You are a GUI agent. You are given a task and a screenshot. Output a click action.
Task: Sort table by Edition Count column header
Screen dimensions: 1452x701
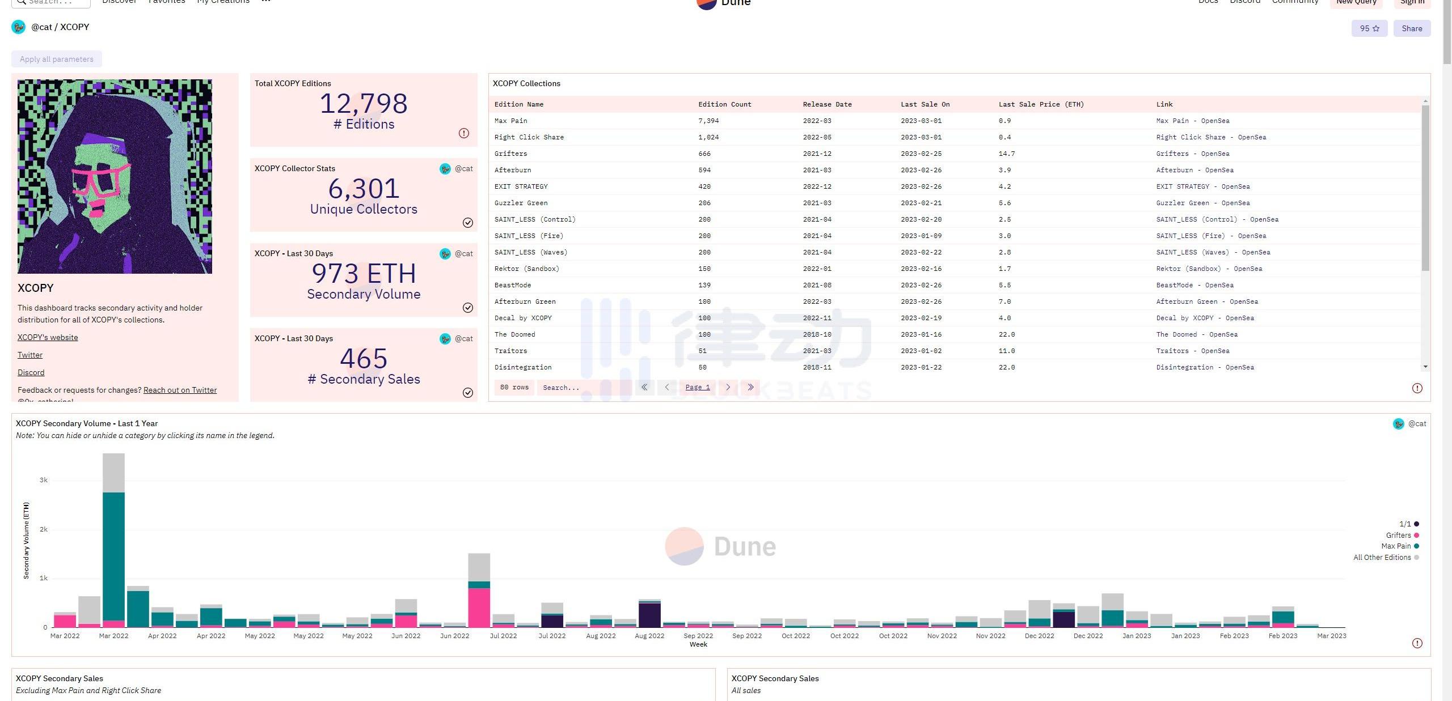[x=725, y=104]
